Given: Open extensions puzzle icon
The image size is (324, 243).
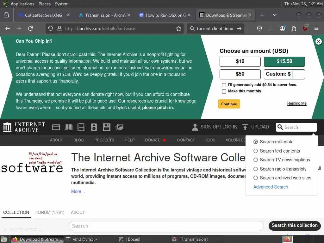Looking at the screenshot, I should point(294,28).
